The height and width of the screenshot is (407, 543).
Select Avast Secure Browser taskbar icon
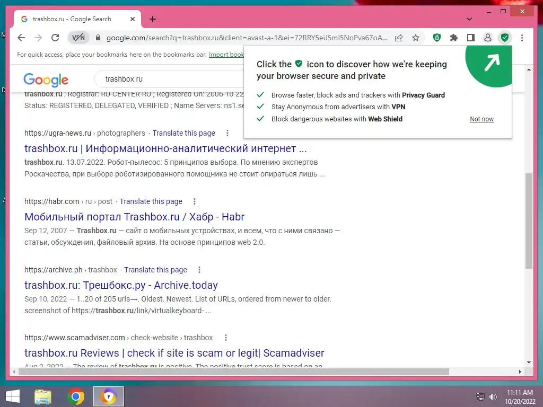pyautogui.click(x=108, y=396)
